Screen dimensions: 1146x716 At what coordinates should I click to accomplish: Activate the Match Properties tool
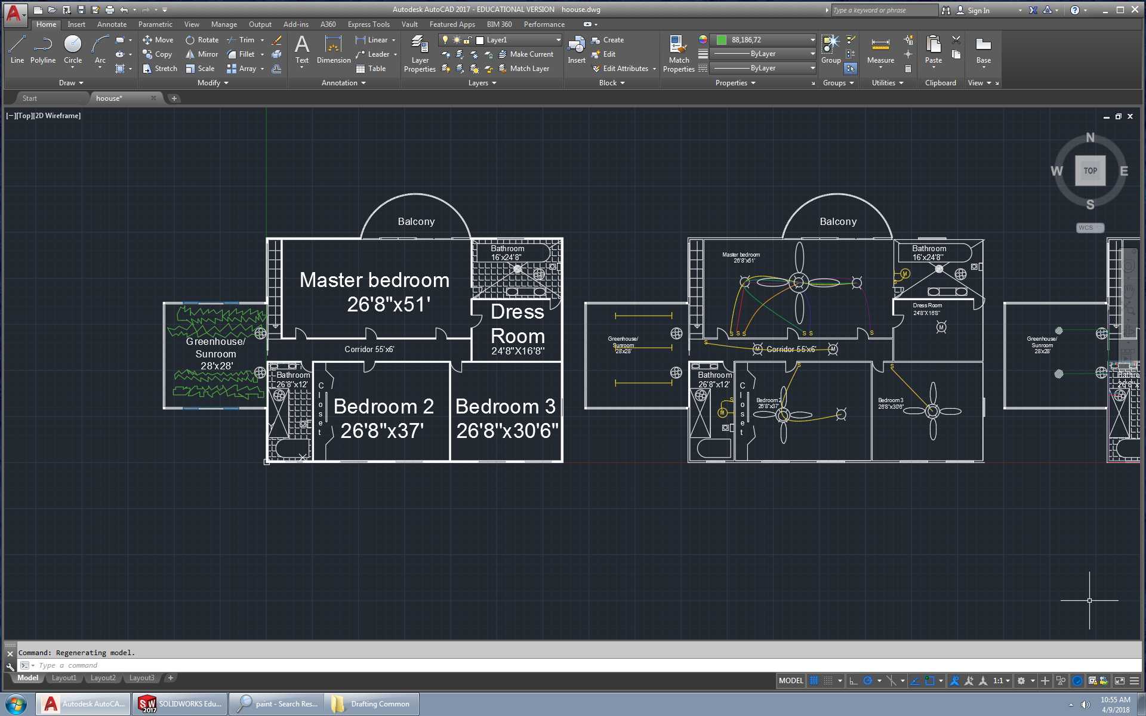[x=679, y=54]
